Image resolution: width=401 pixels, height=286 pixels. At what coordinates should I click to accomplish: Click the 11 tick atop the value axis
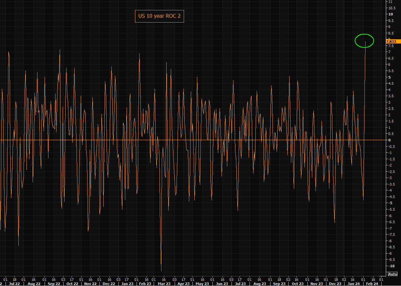click(390, 2)
